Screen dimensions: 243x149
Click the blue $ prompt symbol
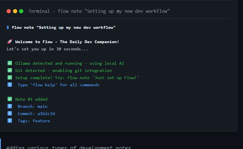[x=8, y=27]
